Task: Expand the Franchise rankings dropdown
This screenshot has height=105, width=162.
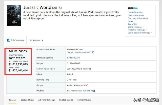Action: (x=137, y=30)
